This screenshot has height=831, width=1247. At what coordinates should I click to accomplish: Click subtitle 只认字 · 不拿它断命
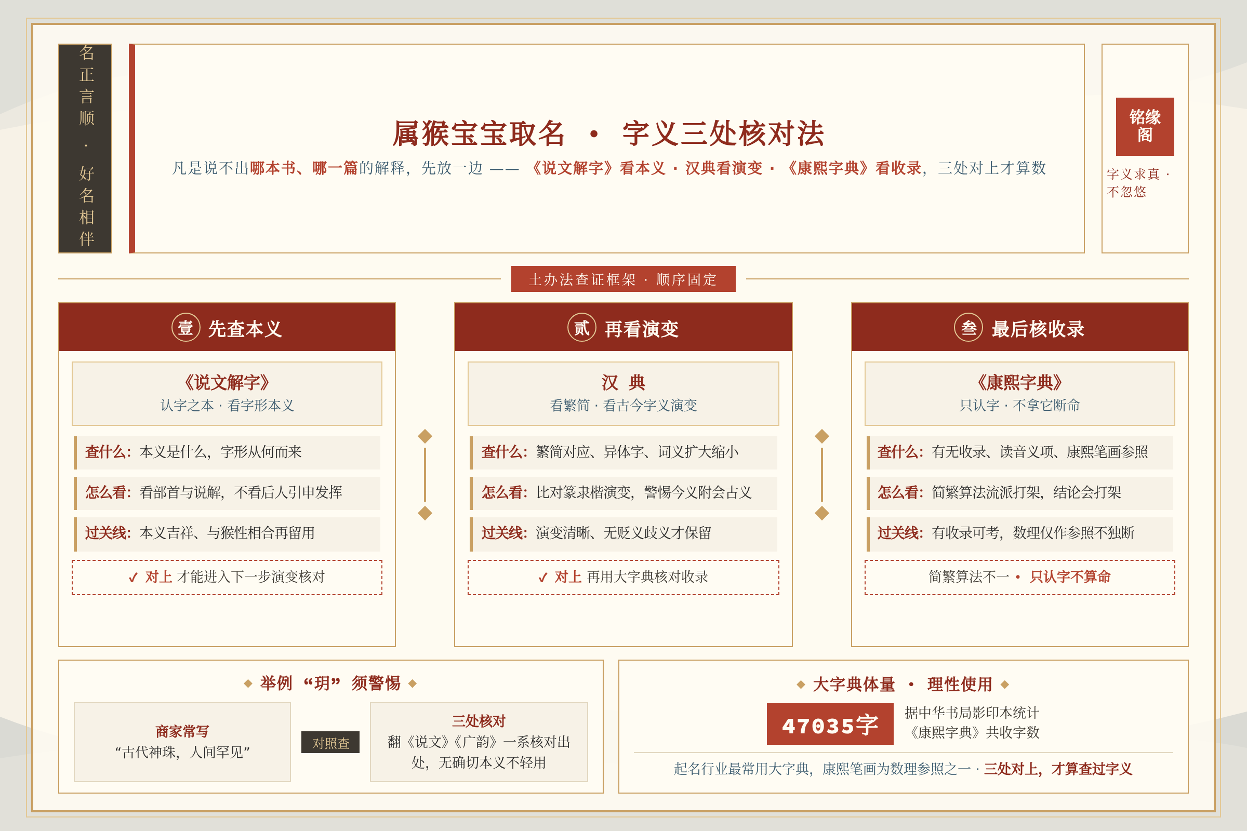1019,406
